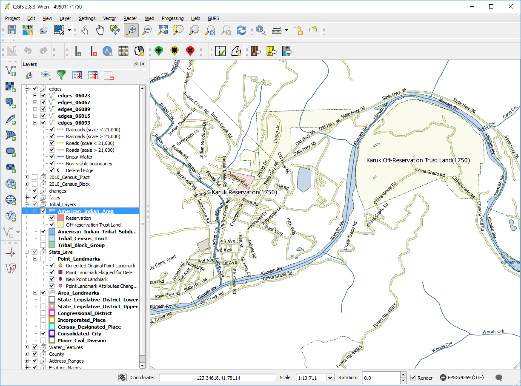Toggle the Render checkbox in status bar

(x=413, y=377)
